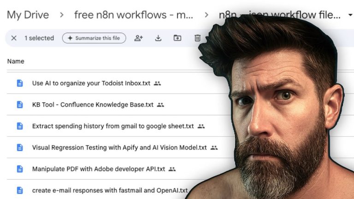This screenshot has width=354, height=199.
Task: Click the doc icon of Manipulate PDF file
Action: 20,169
